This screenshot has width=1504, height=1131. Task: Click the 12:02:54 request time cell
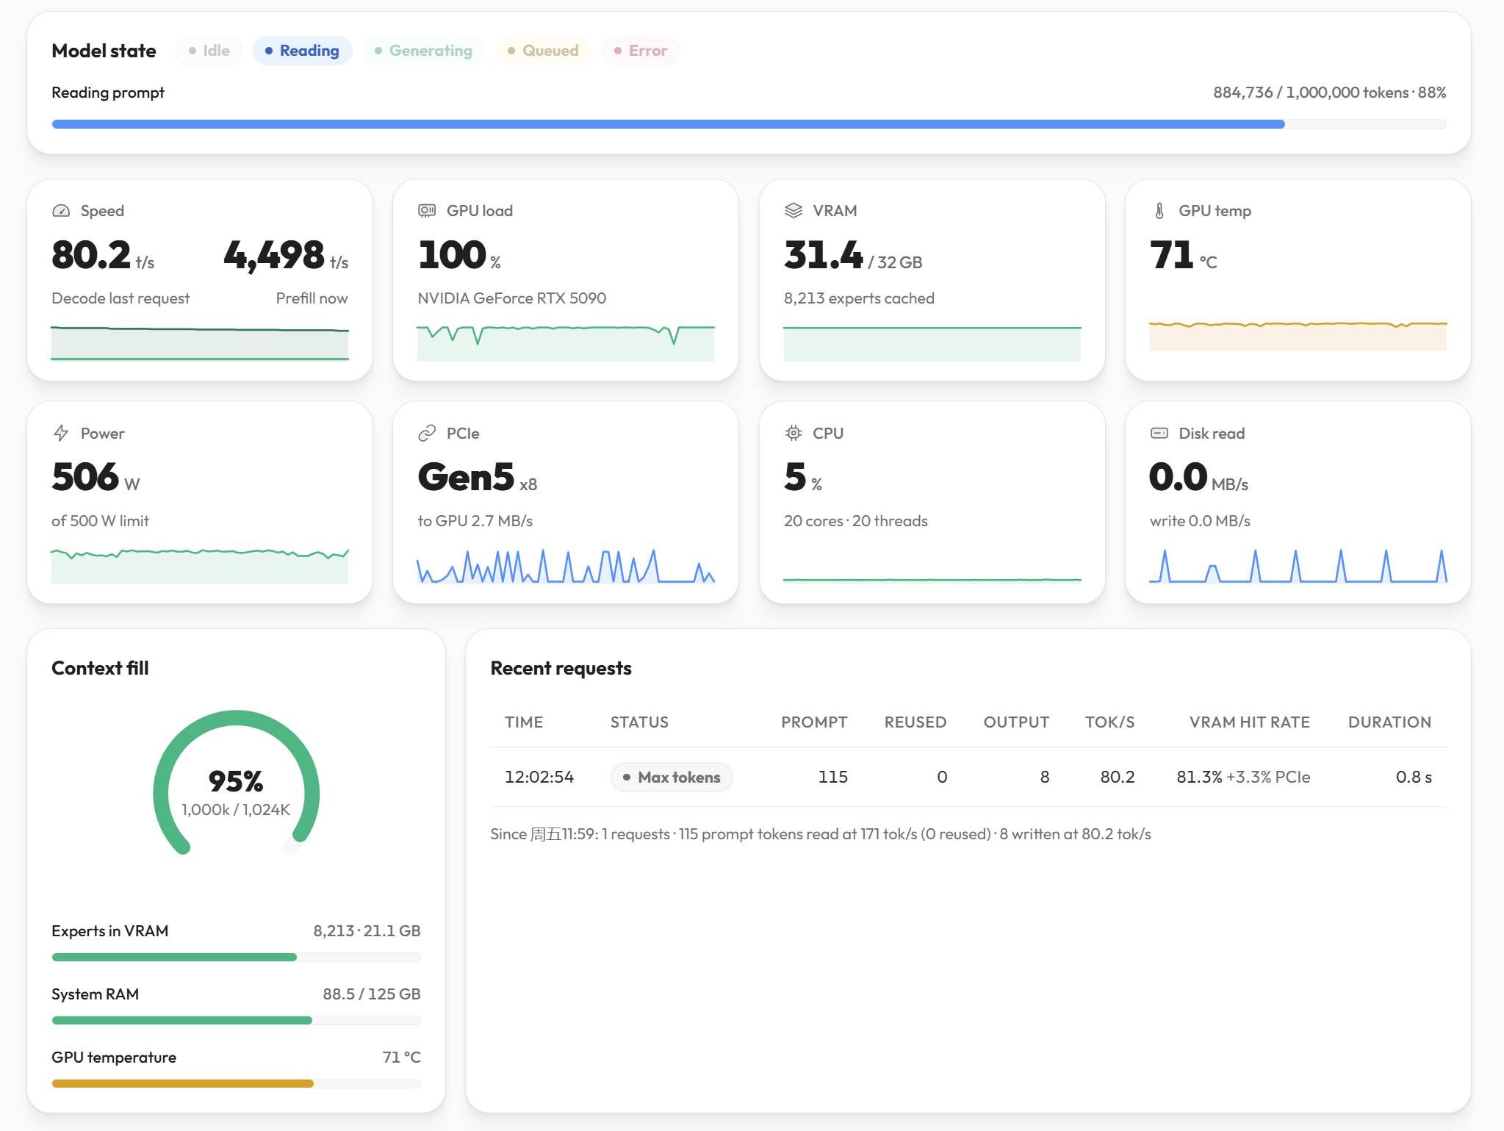539,778
